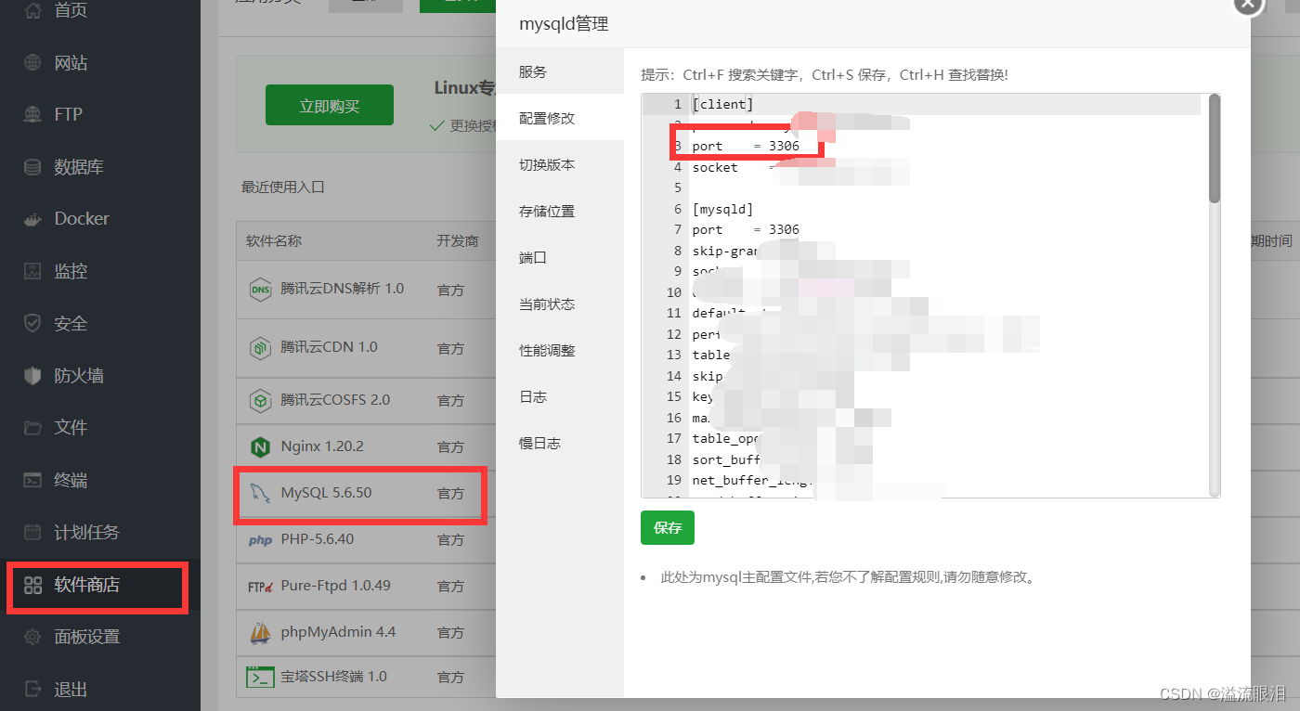1300x711 pixels.
Task: Open the 软件商店 grid icon
Action: click(x=32, y=585)
